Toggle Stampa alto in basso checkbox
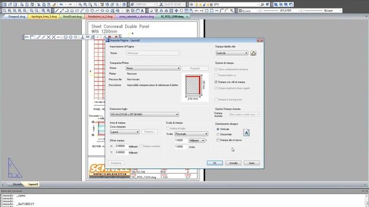 click(218, 140)
